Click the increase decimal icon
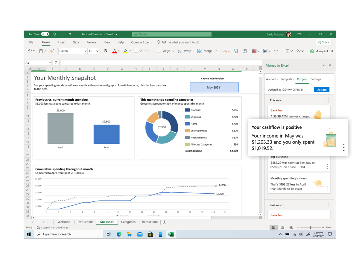The width and height of the screenshot is (359, 269). (235, 51)
